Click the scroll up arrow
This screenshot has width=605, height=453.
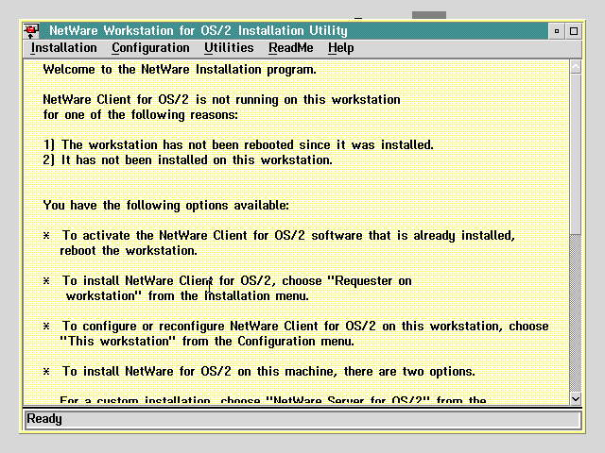click(576, 67)
